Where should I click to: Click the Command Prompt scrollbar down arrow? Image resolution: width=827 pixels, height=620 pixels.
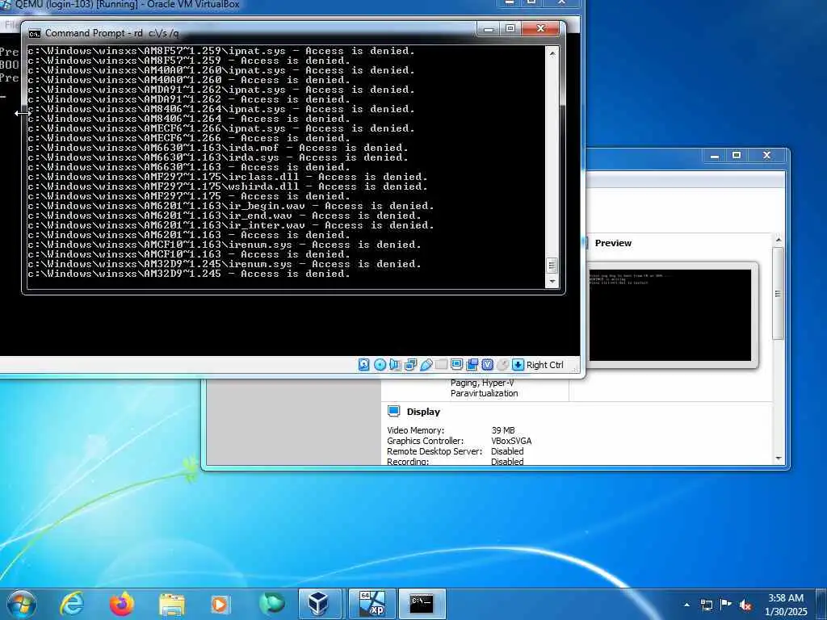click(x=552, y=282)
